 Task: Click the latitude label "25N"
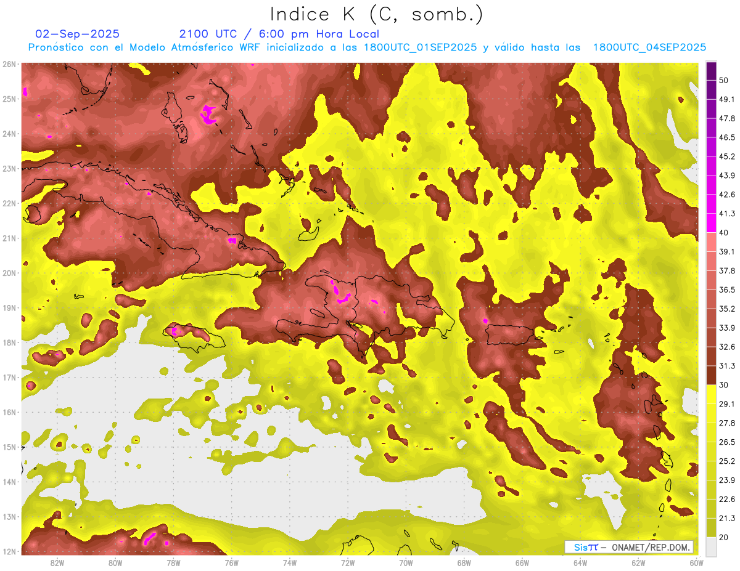click(9, 99)
